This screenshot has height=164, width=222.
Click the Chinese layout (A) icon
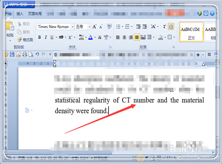pyautogui.click(x=153, y=27)
